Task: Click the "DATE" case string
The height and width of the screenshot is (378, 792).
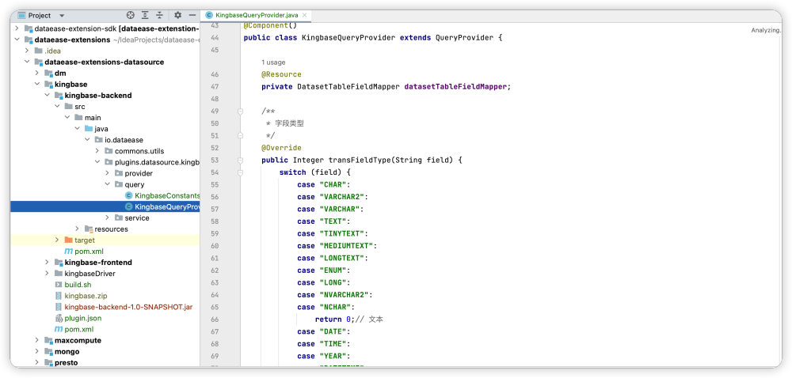Action: [333, 331]
